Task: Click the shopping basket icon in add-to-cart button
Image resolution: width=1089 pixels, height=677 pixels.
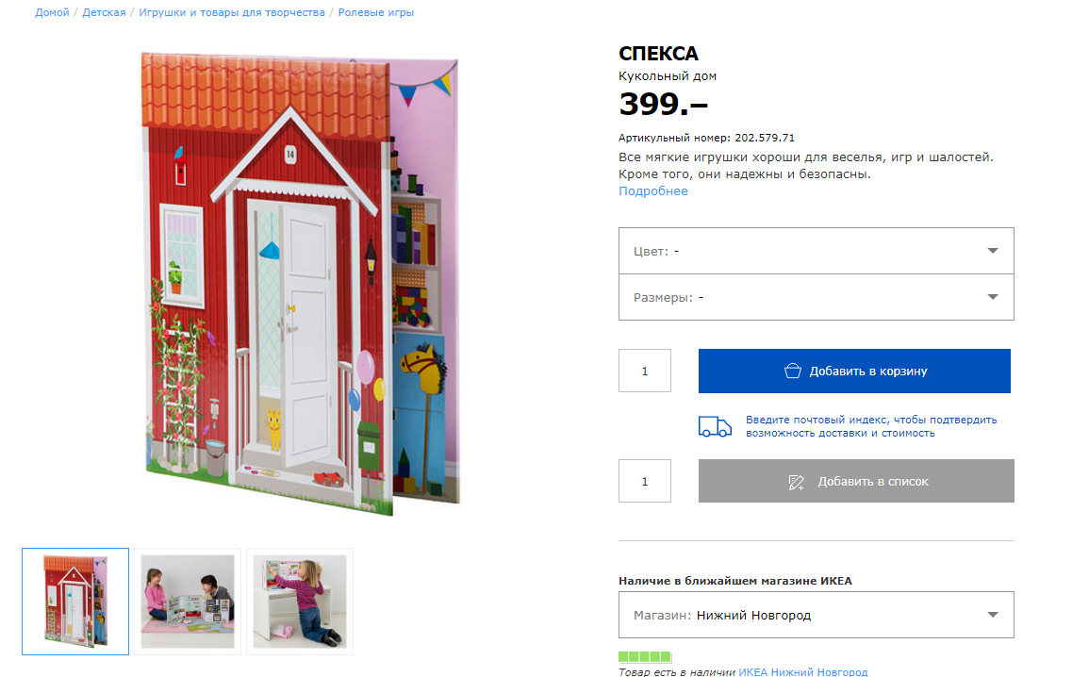Action: point(792,371)
